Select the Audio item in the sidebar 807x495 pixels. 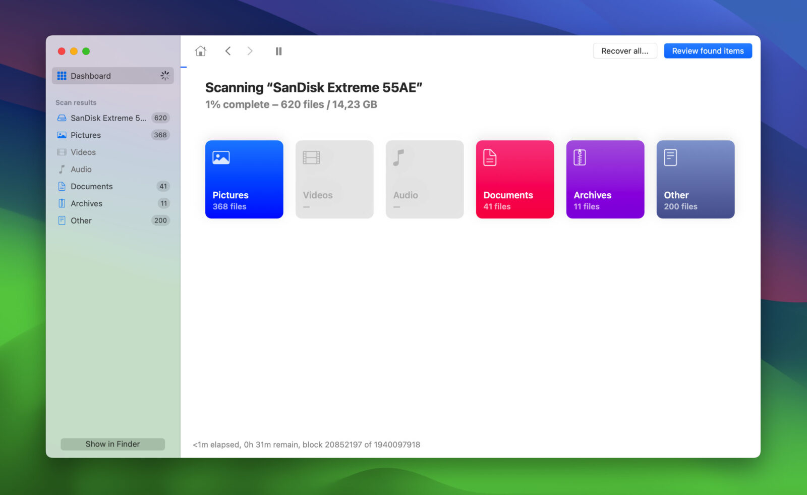coord(81,169)
